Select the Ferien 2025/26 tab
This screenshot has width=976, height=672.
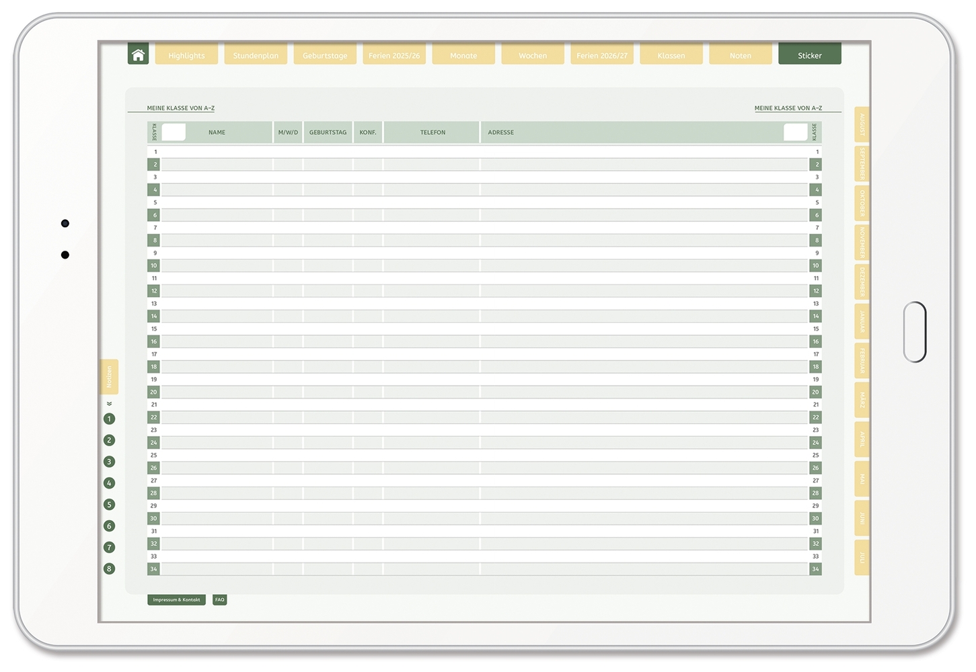point(394,55)
